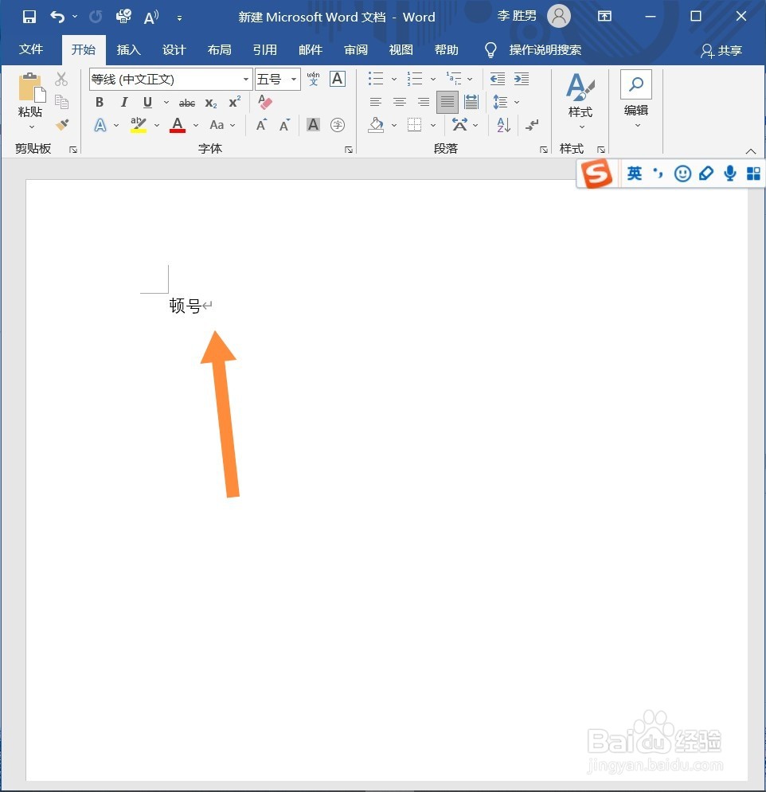Switch to the 引用 References tab
The height and width of the screenshot is (792, 766).
pyautogui.click(x=265, y=49)
